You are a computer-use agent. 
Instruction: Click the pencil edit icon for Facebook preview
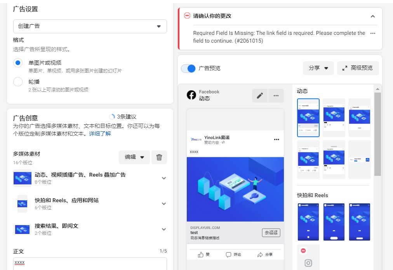coord(260,96)
